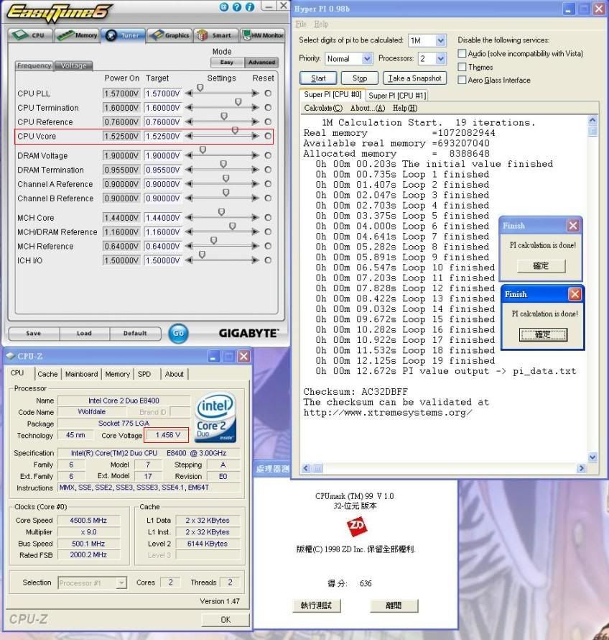This screenshot has height=640, width=609.
Task: Adjust the DRAM Voltage slider handle
Action: pos(203,150)
